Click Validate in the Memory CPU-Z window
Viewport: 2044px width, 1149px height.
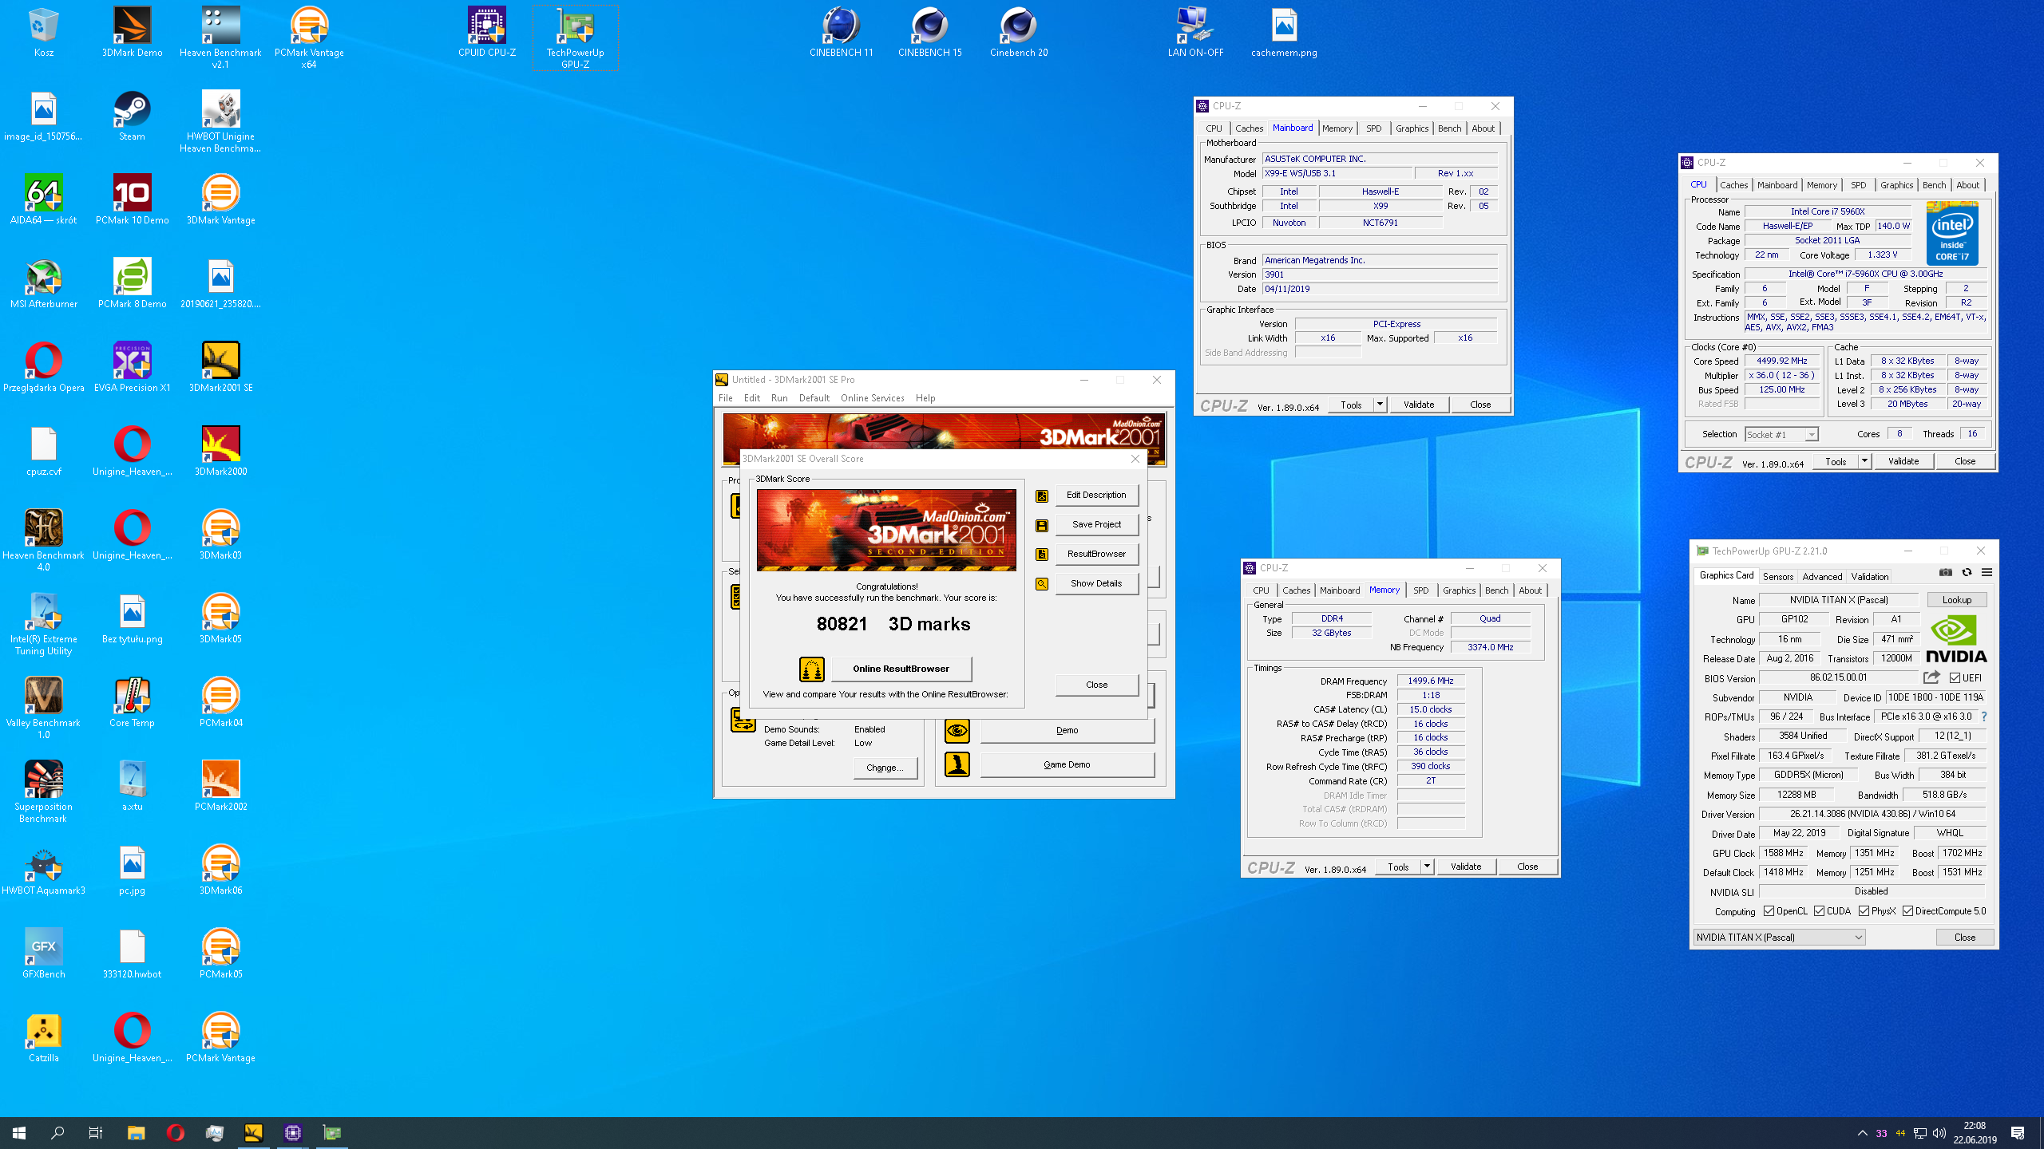[x=1466, y=867]
